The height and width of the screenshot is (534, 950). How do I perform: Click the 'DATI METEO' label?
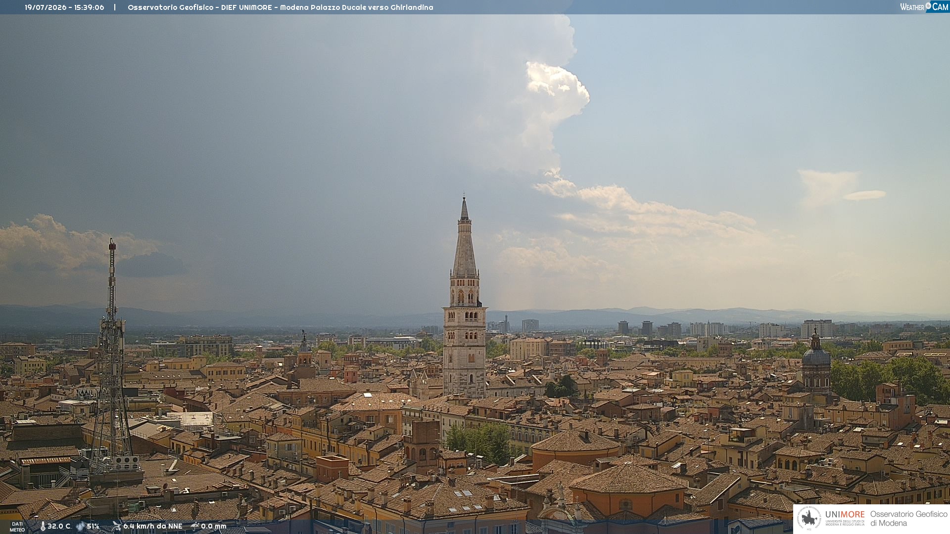[17, 527]
